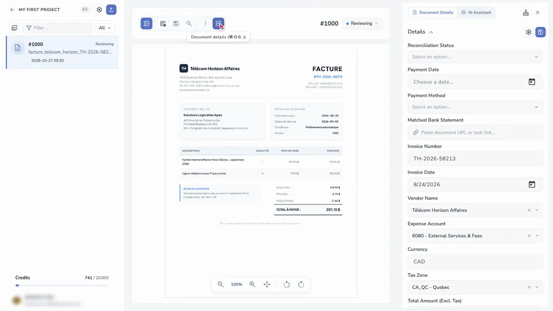Screen dimensions: 553x311
Task: Open the Reviewing status dropdown
Action: 363,23
